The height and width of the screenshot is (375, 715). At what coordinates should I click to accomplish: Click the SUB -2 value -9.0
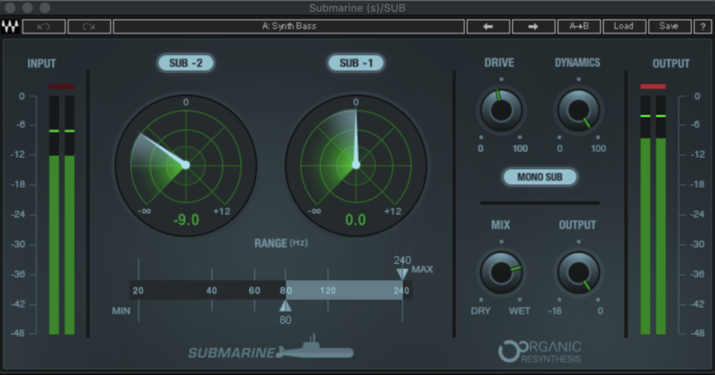pos(186,220)
